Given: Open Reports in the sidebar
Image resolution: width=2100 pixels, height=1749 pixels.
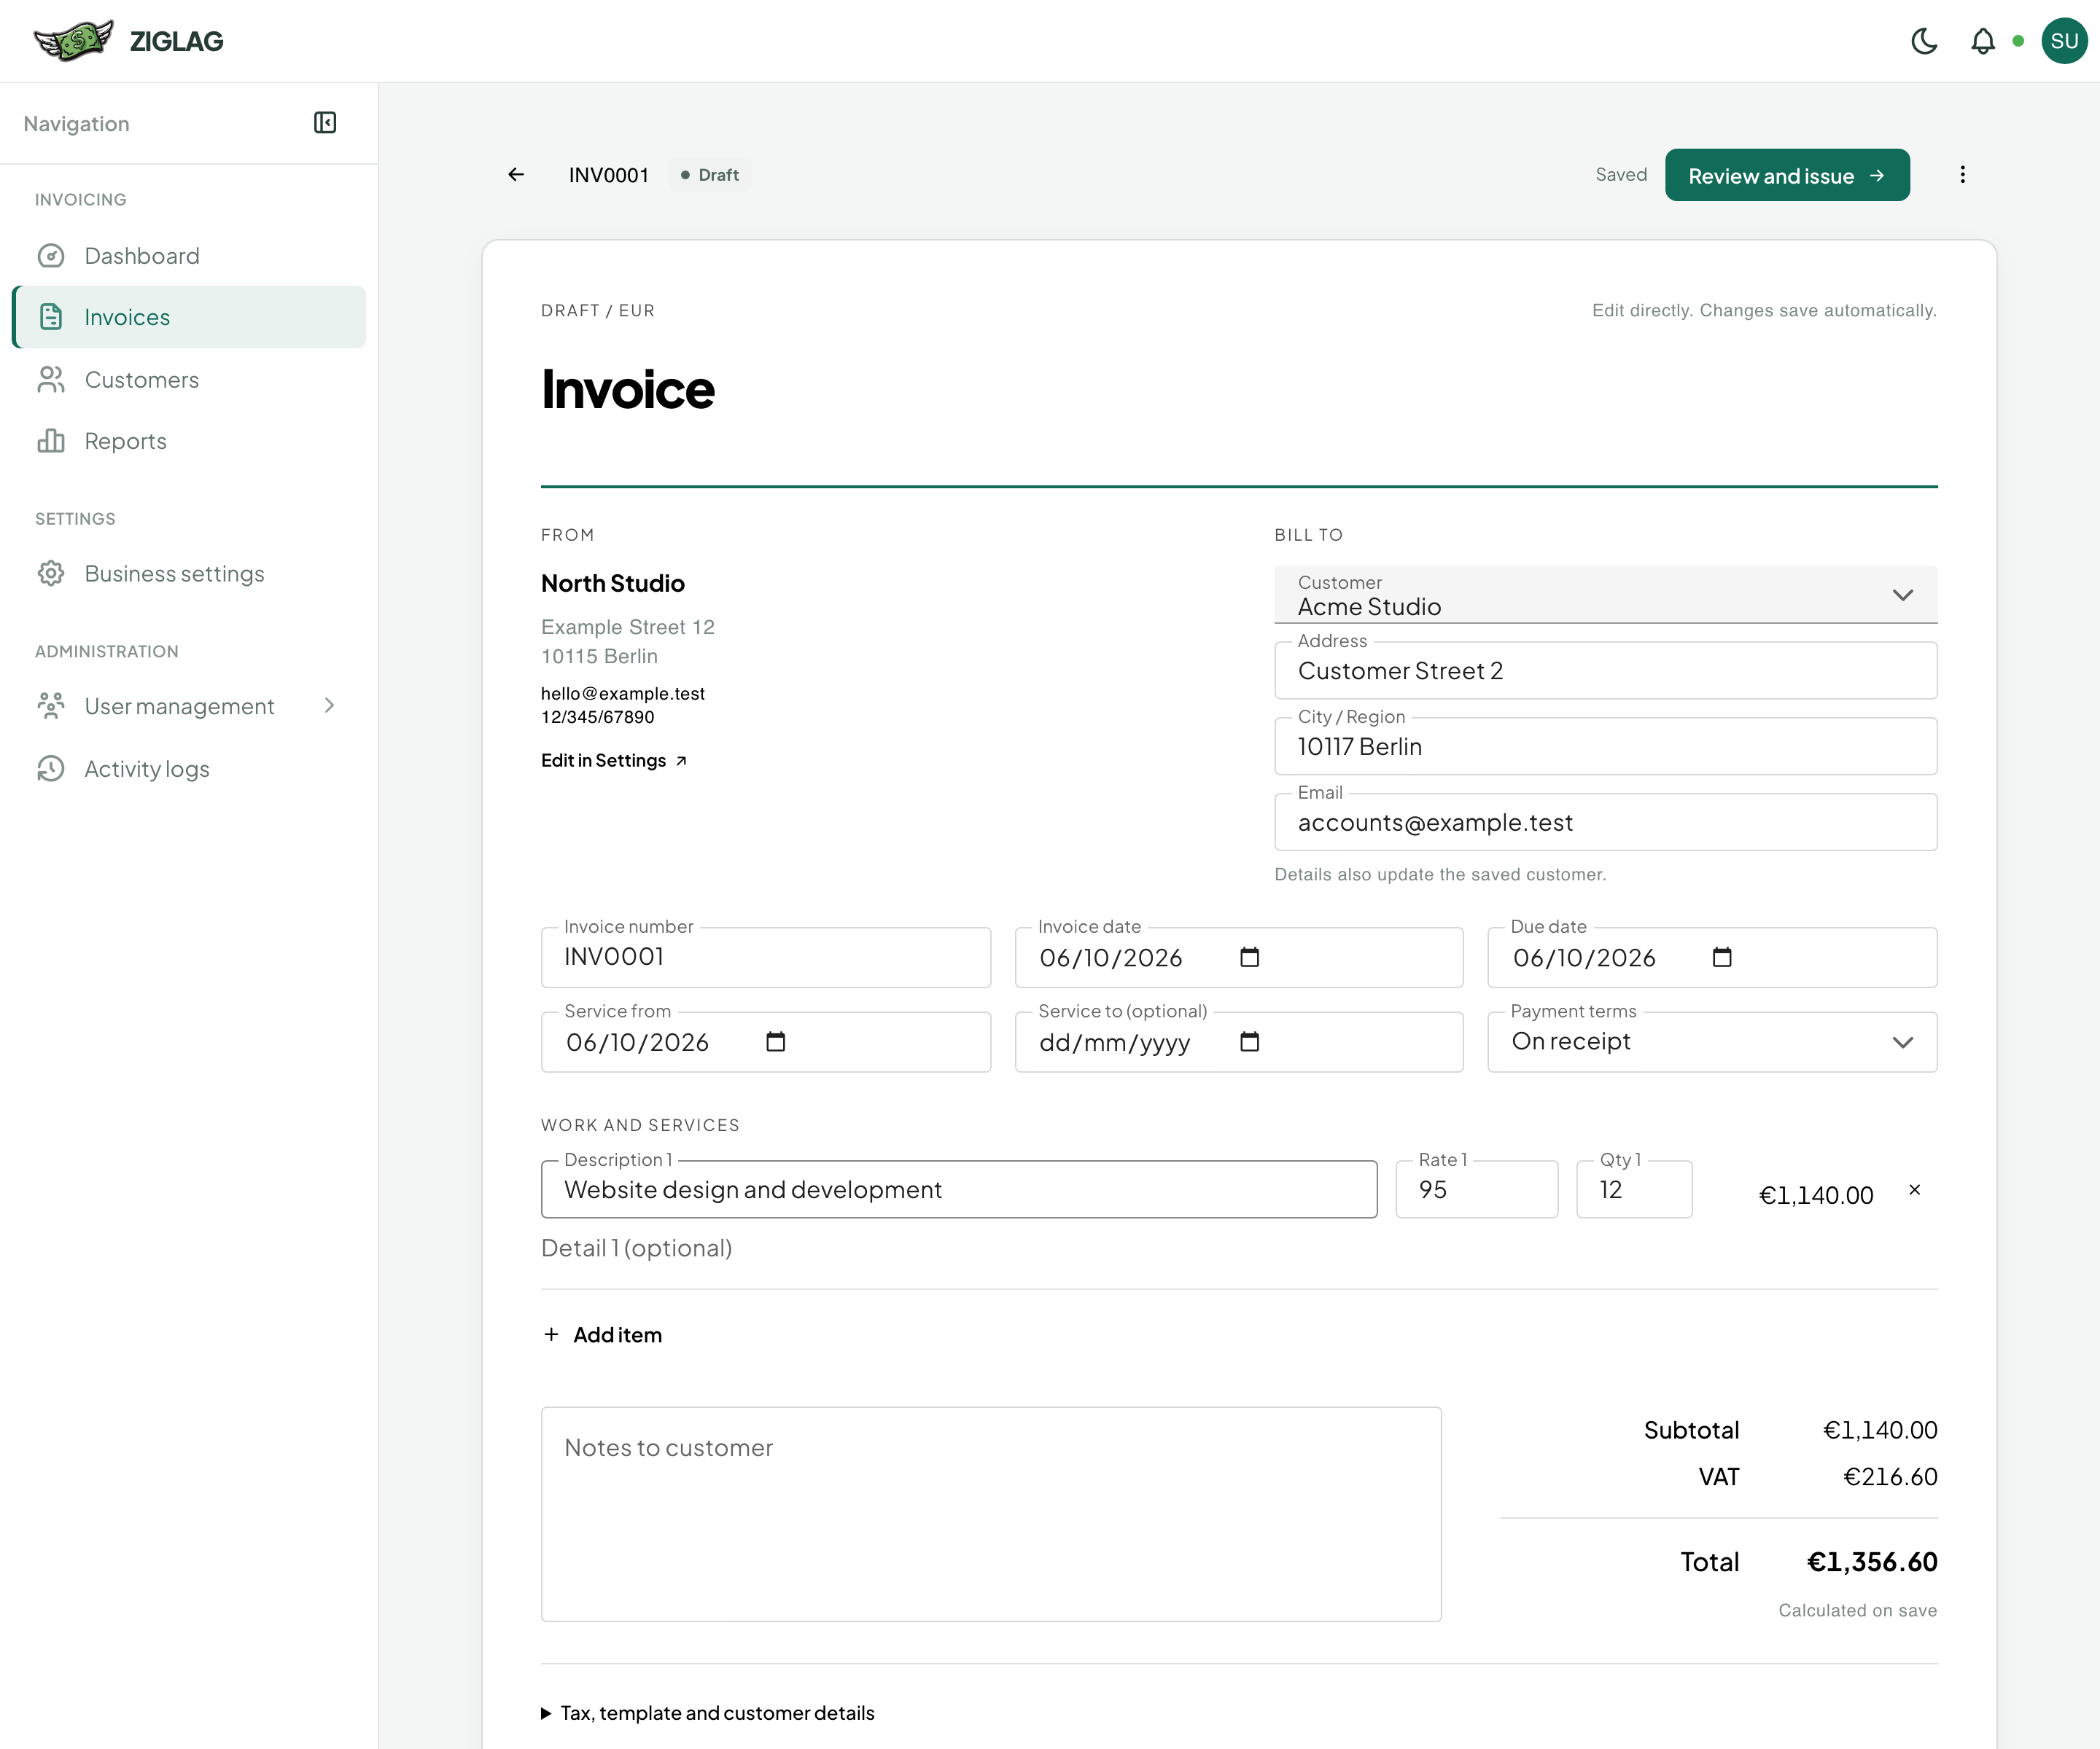Looking at the screenshot, I should [189, 441].
